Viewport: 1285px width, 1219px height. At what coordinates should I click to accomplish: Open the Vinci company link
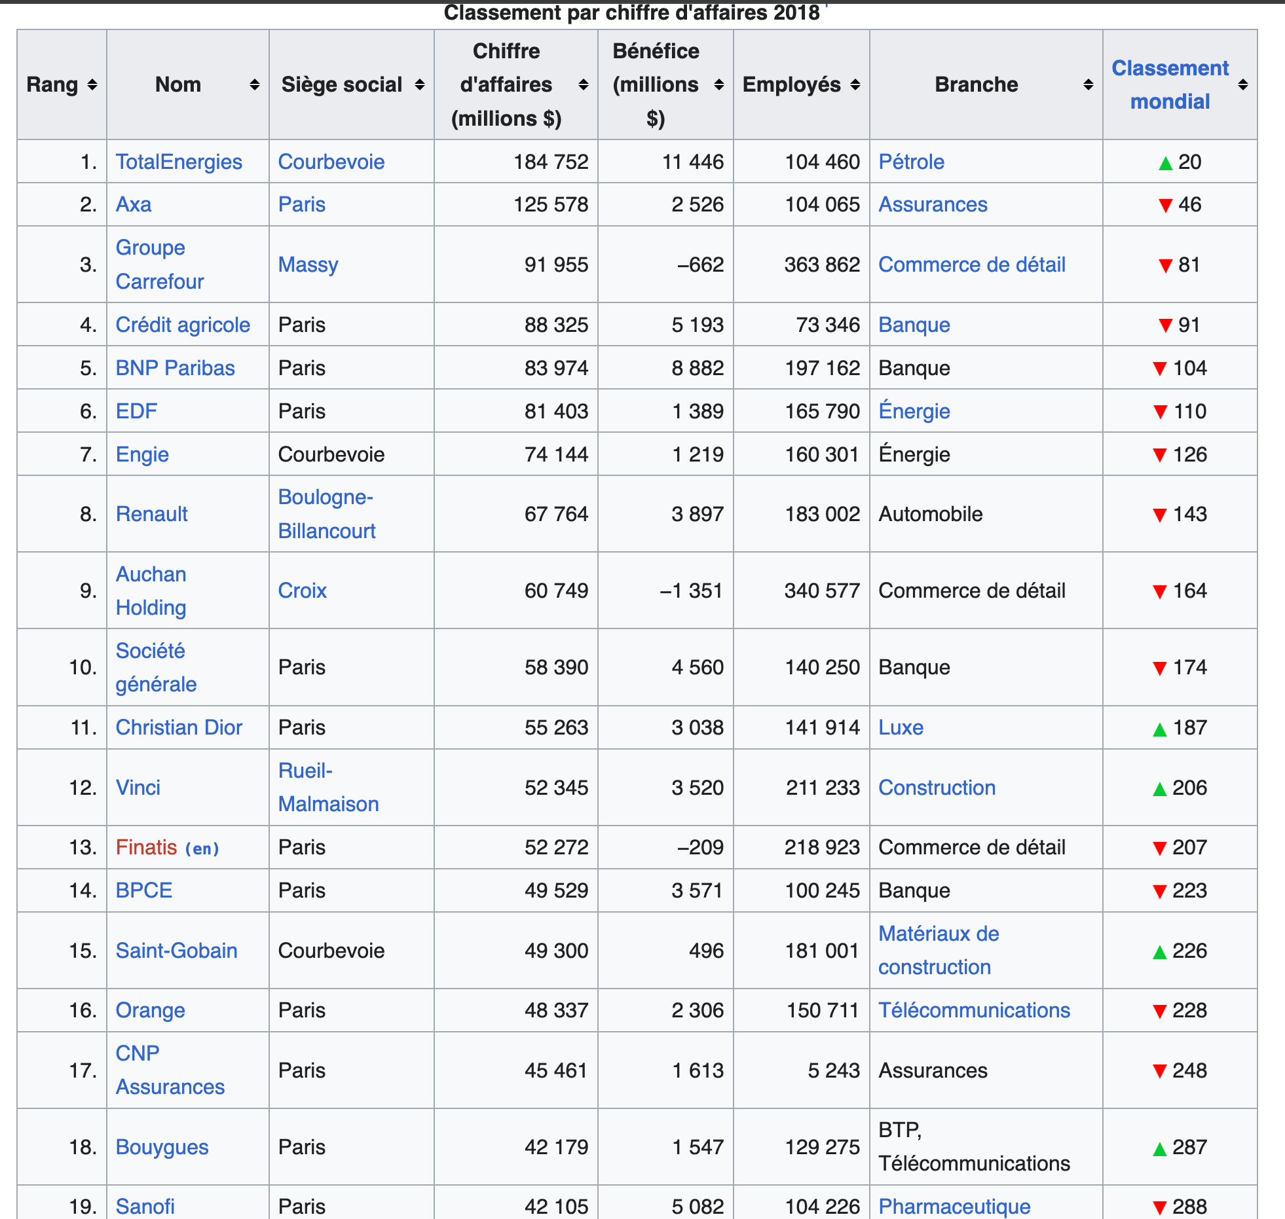click(138, 788)
